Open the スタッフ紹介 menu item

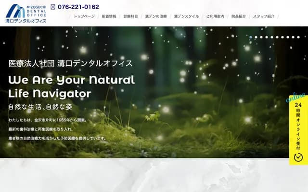click(264, 16)
